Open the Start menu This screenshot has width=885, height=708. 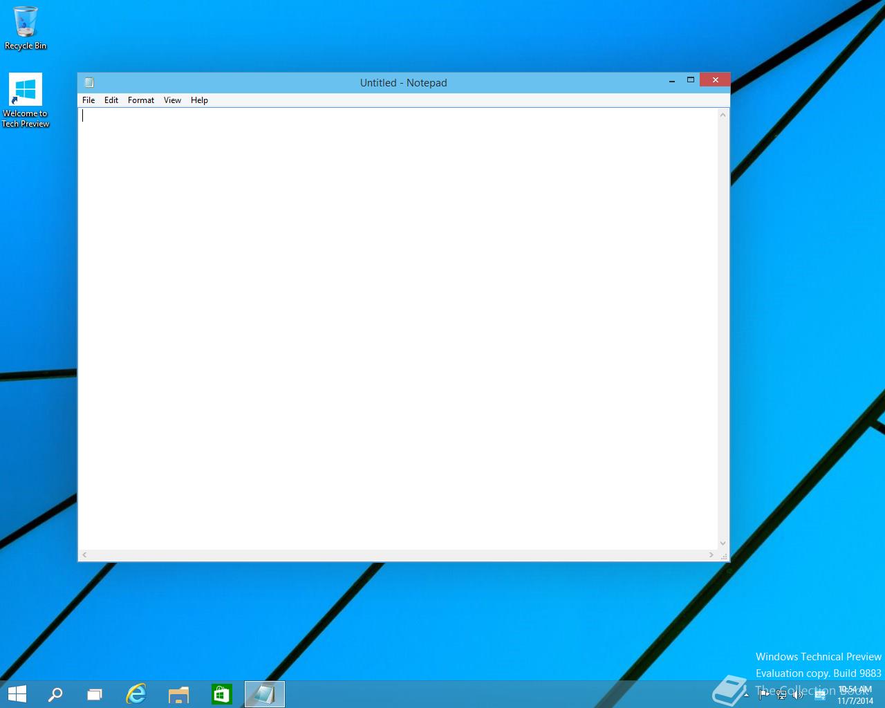coord(17,694)
